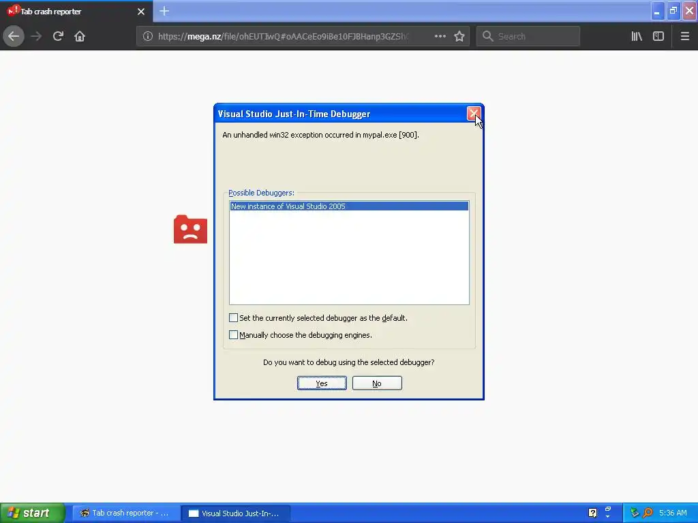Show site information icon in address bar
The image size is (698, 523).
point(148,36)
